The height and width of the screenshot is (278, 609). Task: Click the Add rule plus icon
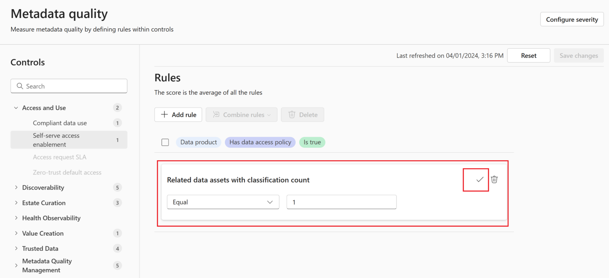point(164,114)
